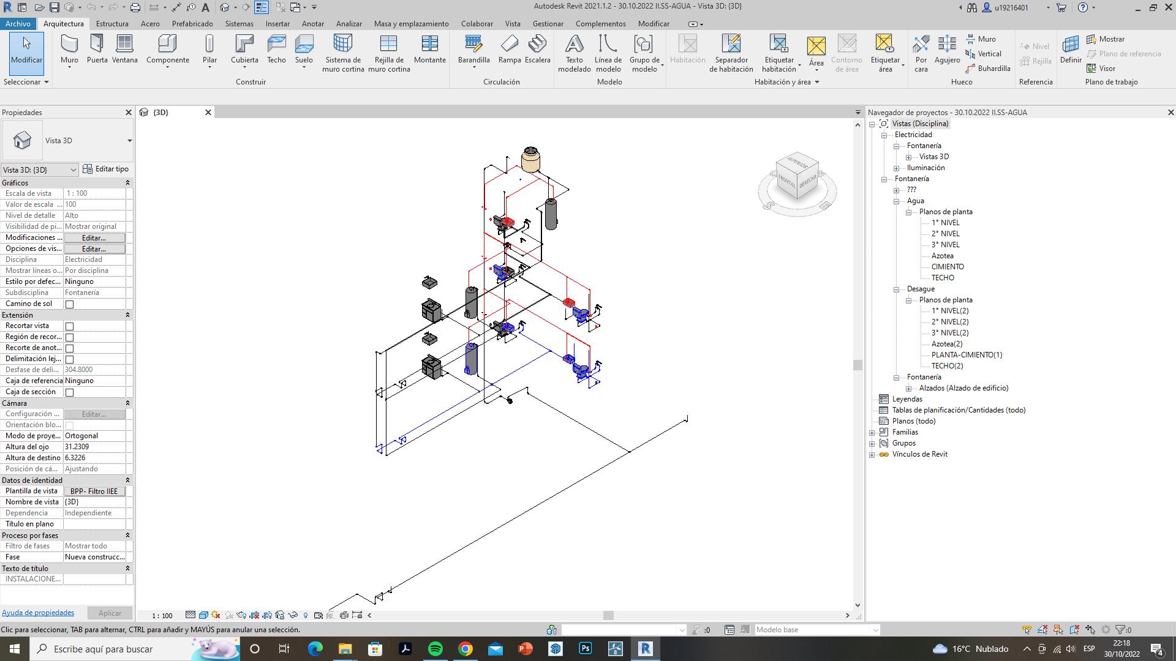Switch to the Anotar ribbon tab

[x=312, y=24]
